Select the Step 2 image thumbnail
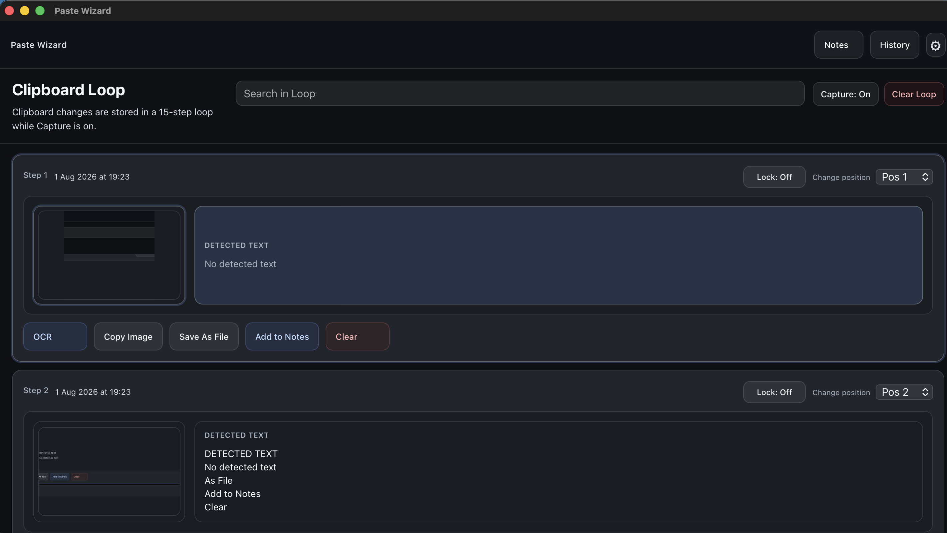The image size is (947, 533). tap(109, 472)
